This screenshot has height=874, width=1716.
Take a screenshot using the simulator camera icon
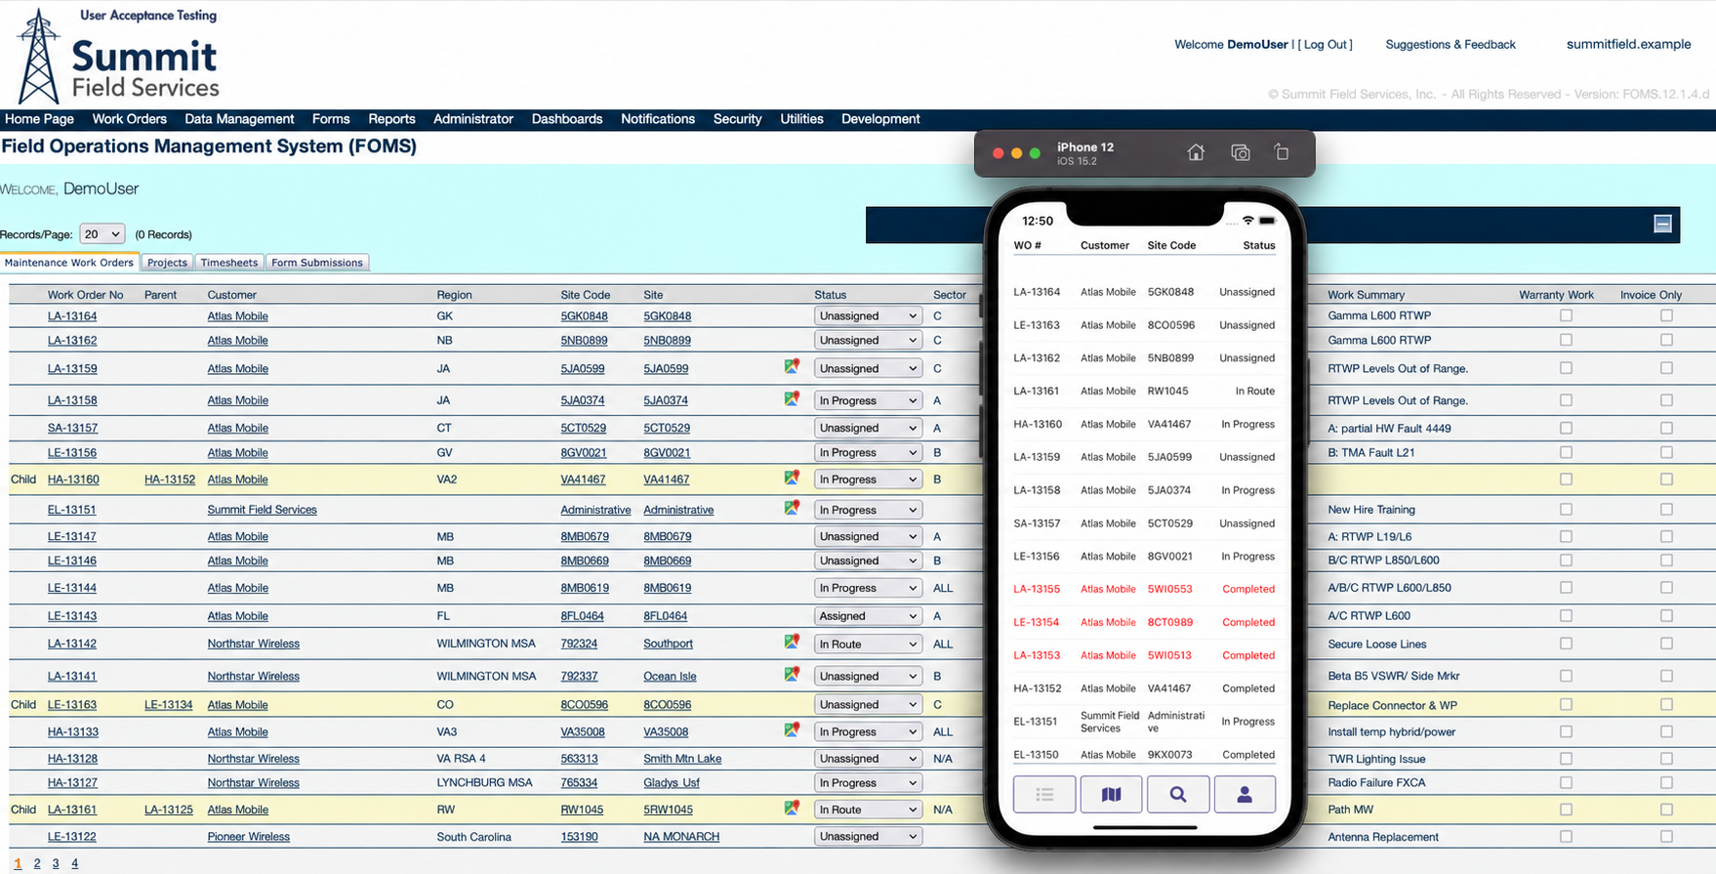1241,152
